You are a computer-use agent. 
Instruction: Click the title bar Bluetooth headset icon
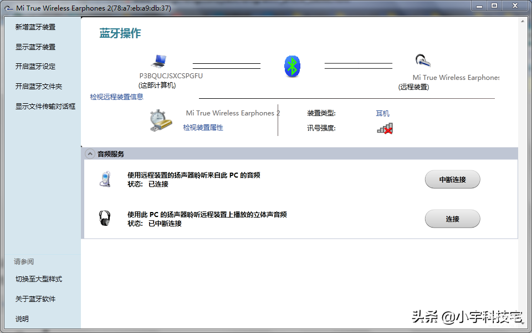click(9, 8)
